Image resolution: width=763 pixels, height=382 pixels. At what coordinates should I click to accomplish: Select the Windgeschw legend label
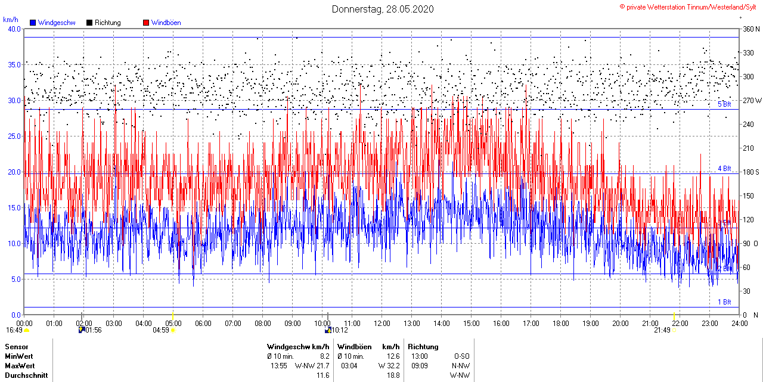(x=57, y=23)
